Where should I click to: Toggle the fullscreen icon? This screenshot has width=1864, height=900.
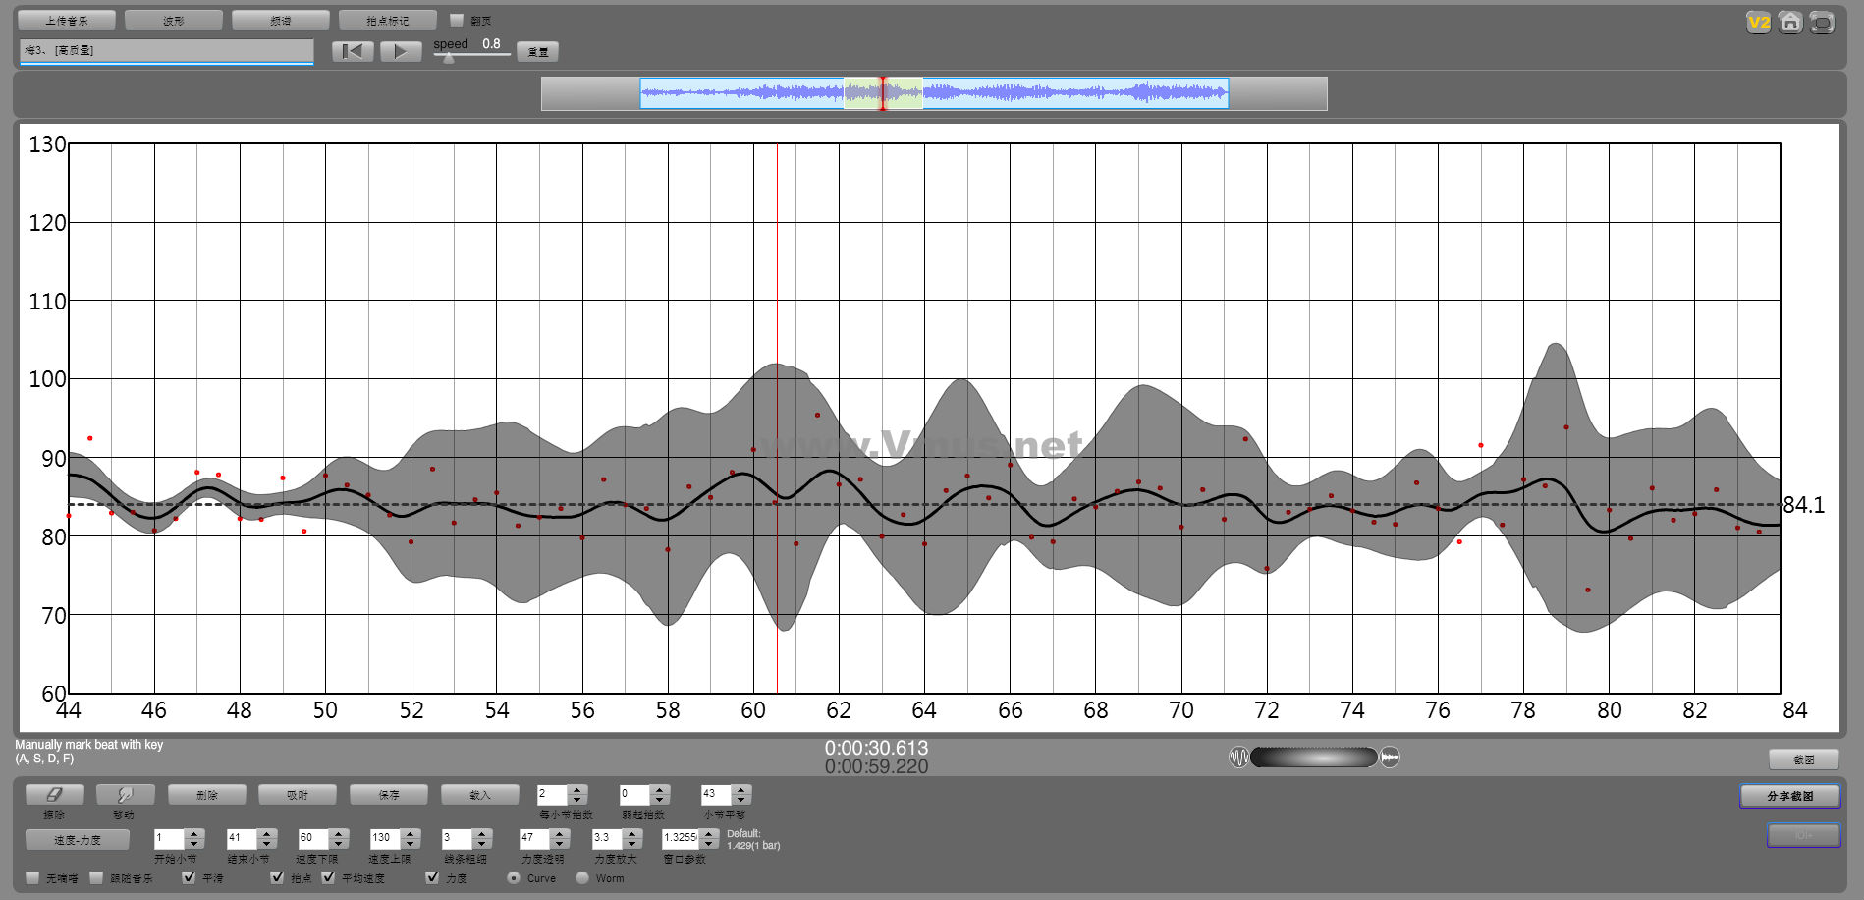[1822, 23]
